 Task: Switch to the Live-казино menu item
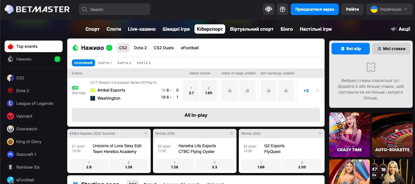click(x=142, y=29)
